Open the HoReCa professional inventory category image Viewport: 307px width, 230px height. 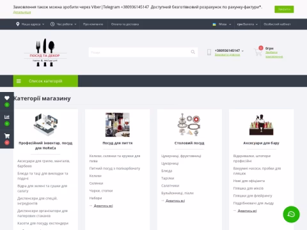(x=45, y=125)
